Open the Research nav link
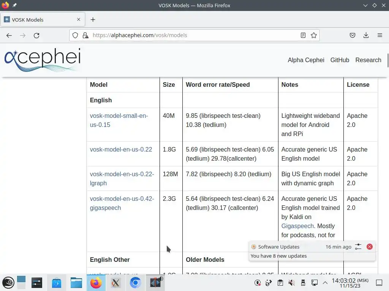 coord(368,60)
